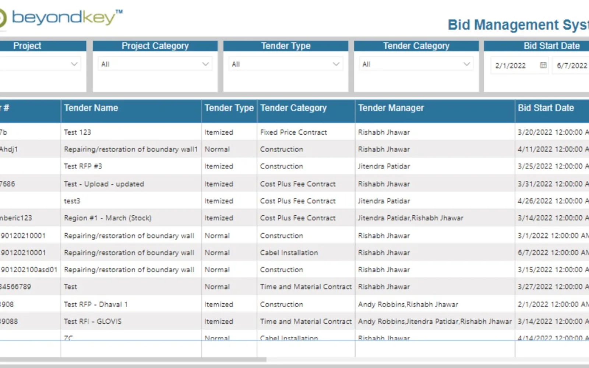
Task: Open the Tender Type filter dropdown
Action: pos(286,64)
